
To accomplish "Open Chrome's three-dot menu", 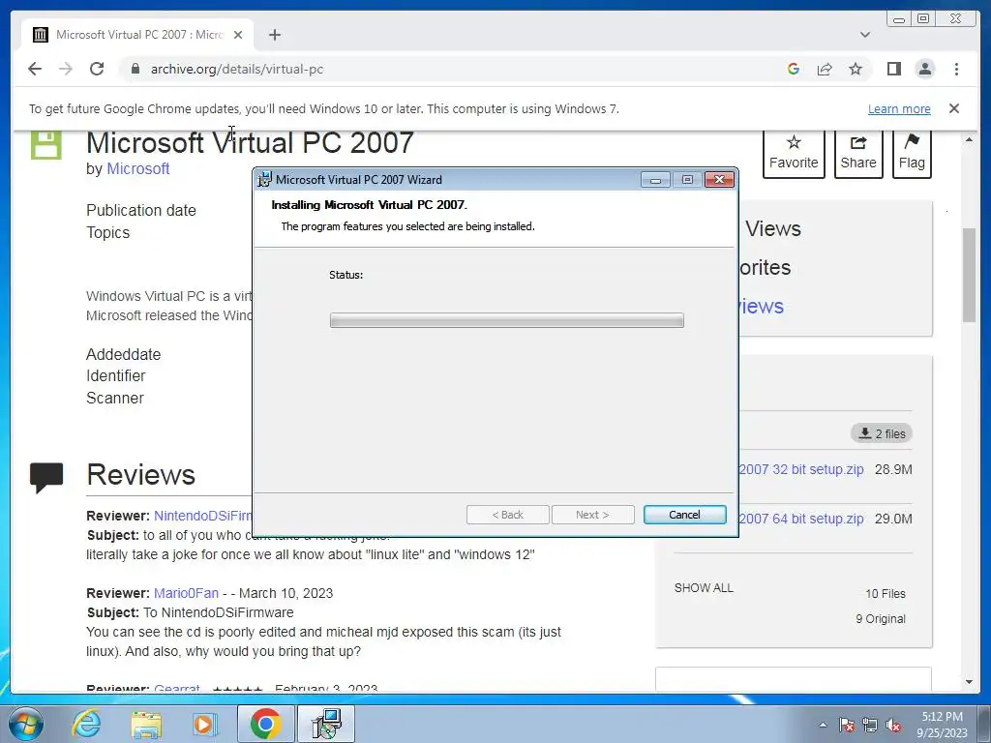I will tap(956, 69).
